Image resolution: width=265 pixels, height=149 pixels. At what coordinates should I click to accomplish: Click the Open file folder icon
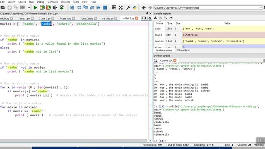click(3, 7)
